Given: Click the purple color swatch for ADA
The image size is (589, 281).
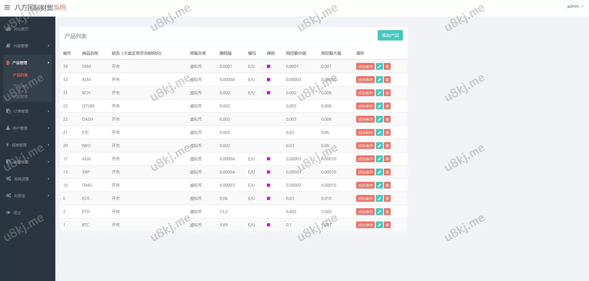Looking at the screenshot, I should click(269, 159).
